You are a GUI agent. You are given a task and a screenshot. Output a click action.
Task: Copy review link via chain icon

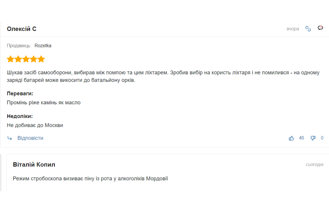point(308,29)
